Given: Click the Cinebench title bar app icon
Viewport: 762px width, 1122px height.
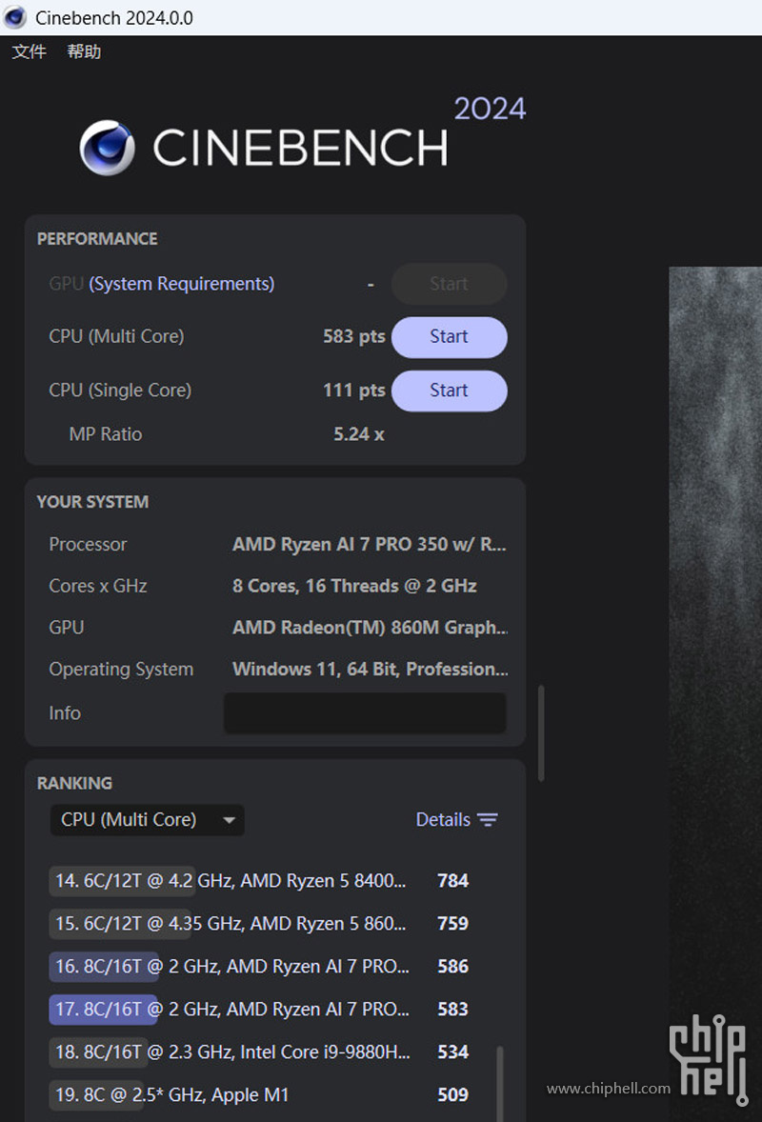Looking at the screenshot, I should (x=15, y=17).
